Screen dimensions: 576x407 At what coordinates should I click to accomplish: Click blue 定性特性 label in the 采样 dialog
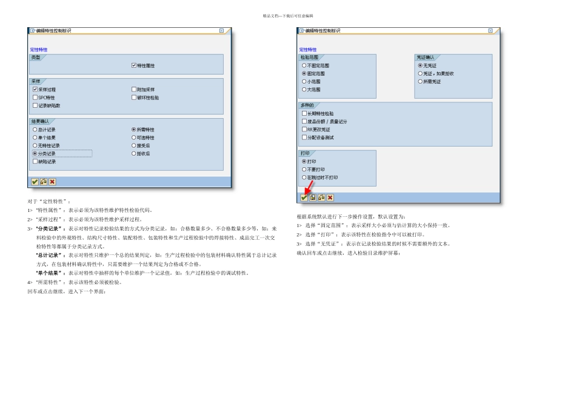[x=39, y=50]
